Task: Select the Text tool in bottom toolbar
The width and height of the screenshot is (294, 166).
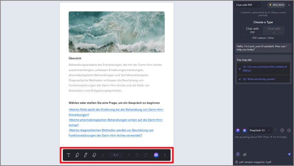Action: coord(69,155)
